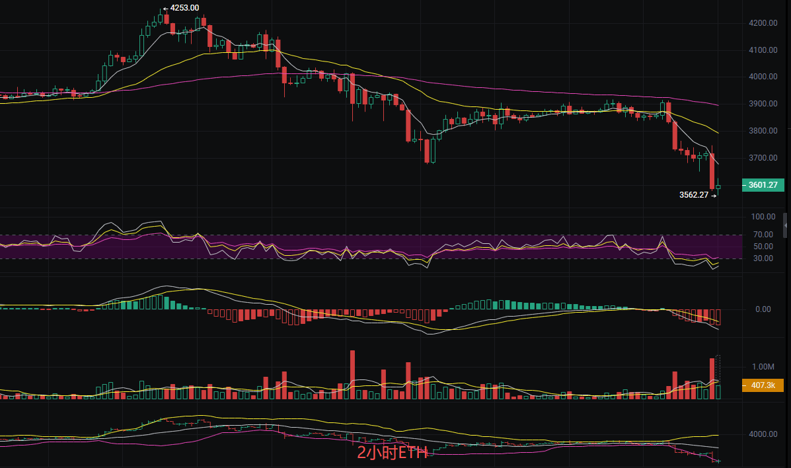Viewport: 791px width, 468px height.
Task: Select the 4253.00 high price marker
Action: coord(184,8)
